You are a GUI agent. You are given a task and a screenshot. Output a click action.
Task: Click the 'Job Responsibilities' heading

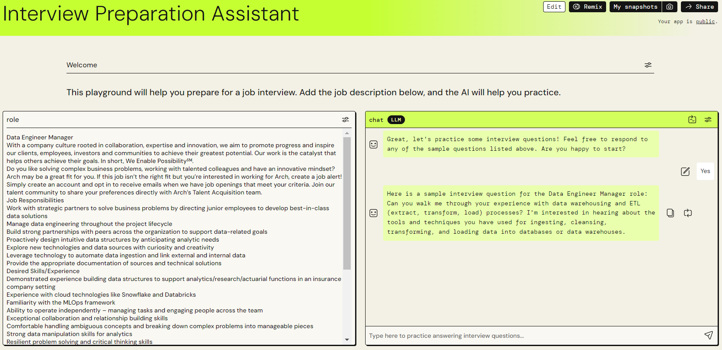click(35, 200)
